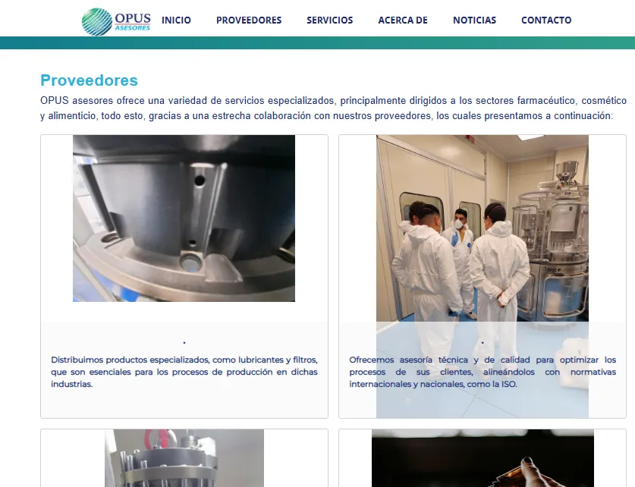Viewport: 635px width, 487px height.
Task: Click the first provider card
Action: tap(184, 273)
